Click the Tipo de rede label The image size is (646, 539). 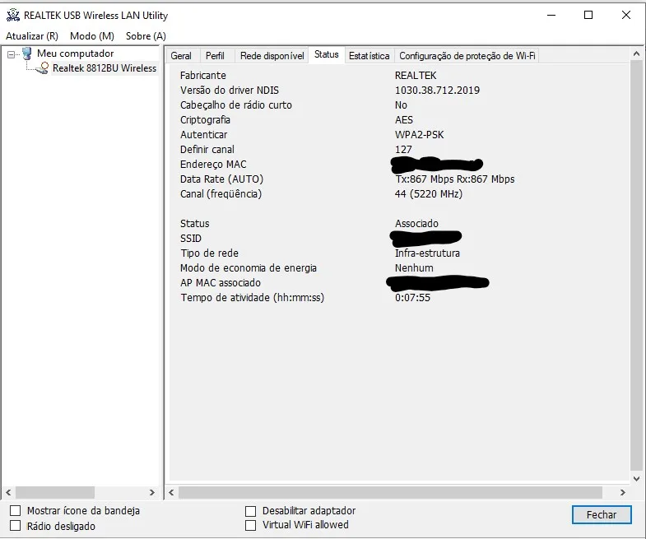click(209, 253)
